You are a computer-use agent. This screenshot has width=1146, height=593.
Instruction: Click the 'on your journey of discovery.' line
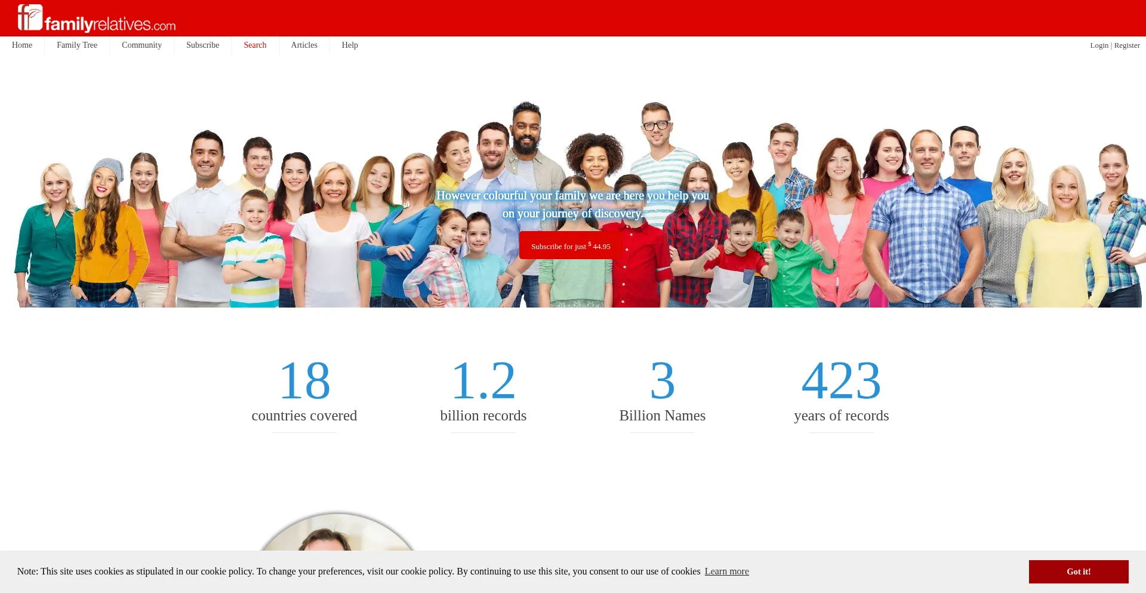573,214
